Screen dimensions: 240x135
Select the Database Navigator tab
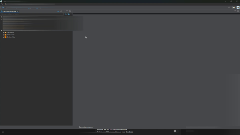pos(9,11)
